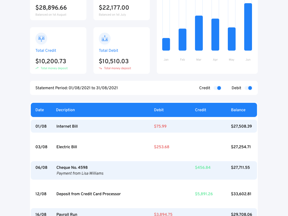The image size is (288, 216).
Task: Click the $22,177.00 balance amount
Action: pyautogui.click(x=114, y=8)
